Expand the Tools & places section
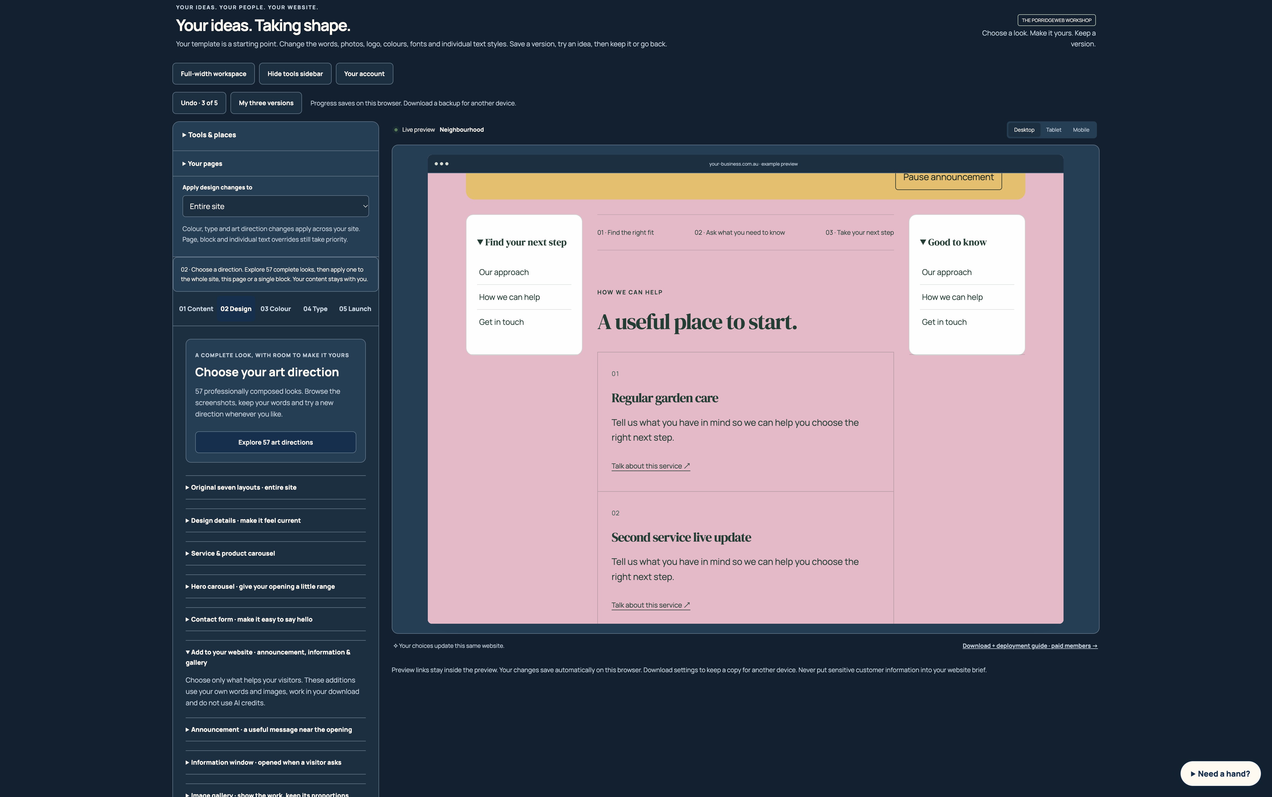Screen dimensions: 1272x797 click(275, 135)
